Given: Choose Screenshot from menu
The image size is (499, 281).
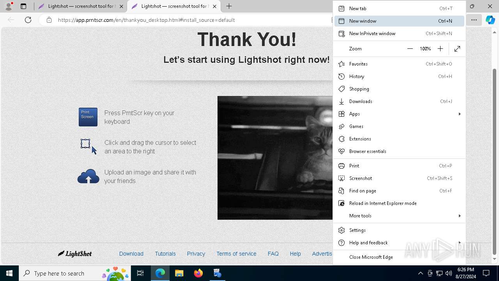Looking at the screenshot, I should (x=399, y=178).
